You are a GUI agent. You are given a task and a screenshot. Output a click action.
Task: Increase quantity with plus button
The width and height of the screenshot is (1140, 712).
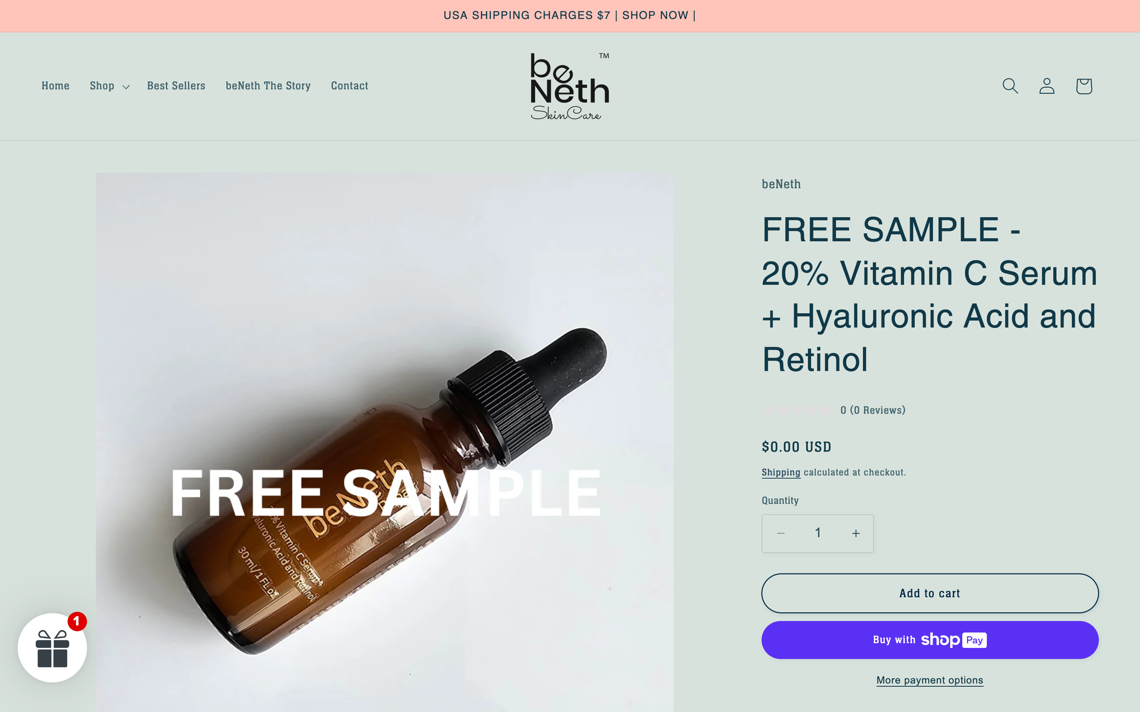pos(855,533)
